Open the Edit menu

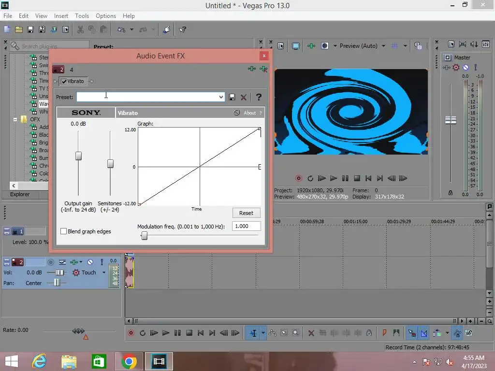click(24, 16)
